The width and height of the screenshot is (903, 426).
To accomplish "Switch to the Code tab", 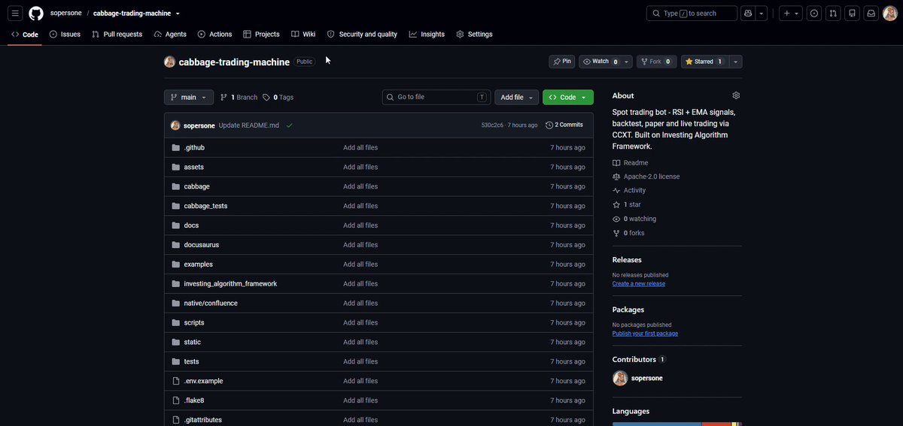I will point(25,35).
